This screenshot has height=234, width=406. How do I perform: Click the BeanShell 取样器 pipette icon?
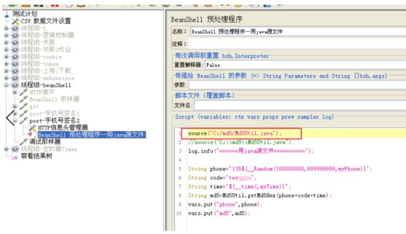click(24, 100)
